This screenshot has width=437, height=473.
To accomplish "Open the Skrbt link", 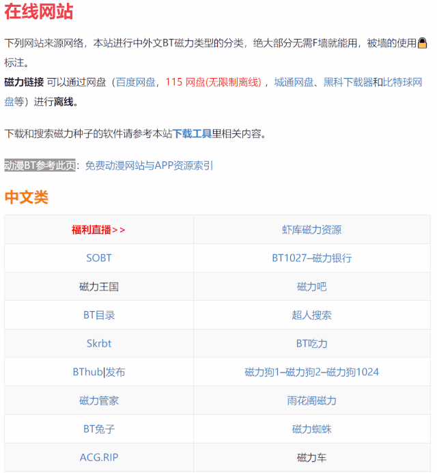I will (x=99, y=344).
